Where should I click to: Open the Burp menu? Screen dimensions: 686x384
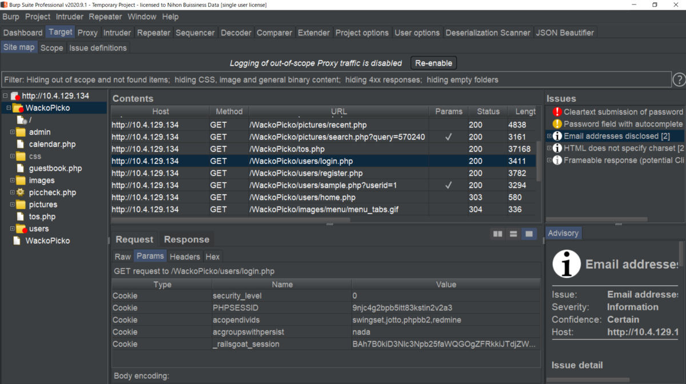click(x=10, y=17)
